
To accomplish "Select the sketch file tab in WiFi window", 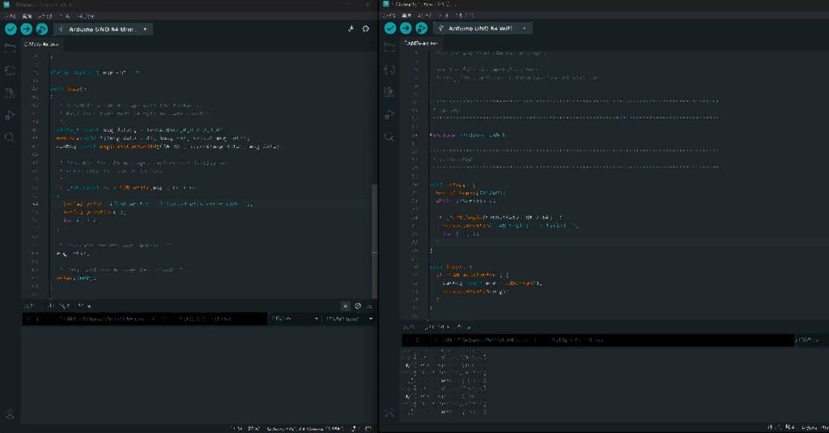I will click(x=422, y=43).
